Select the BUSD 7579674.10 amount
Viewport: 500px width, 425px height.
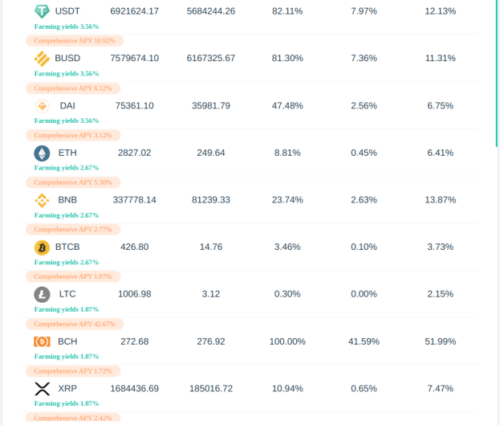click(x=135, y=58)
